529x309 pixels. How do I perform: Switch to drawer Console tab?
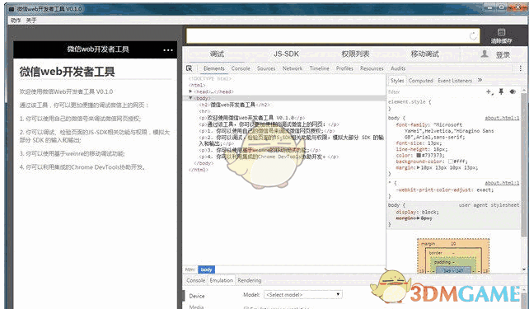pos(195,280)
